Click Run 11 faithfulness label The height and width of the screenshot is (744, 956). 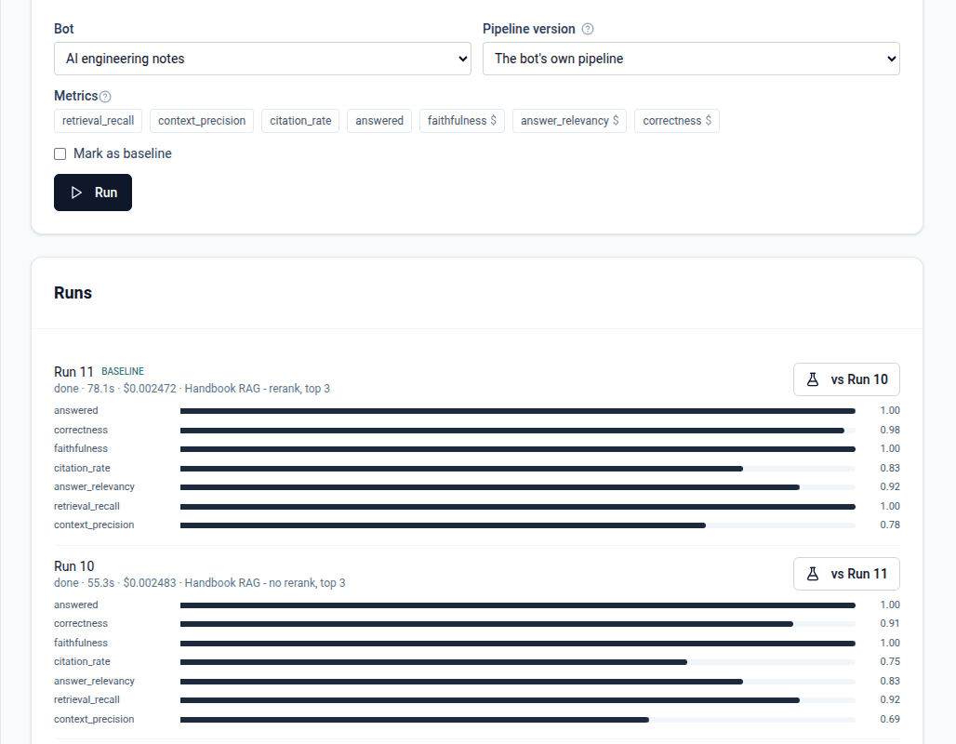(x=81, y=448)
